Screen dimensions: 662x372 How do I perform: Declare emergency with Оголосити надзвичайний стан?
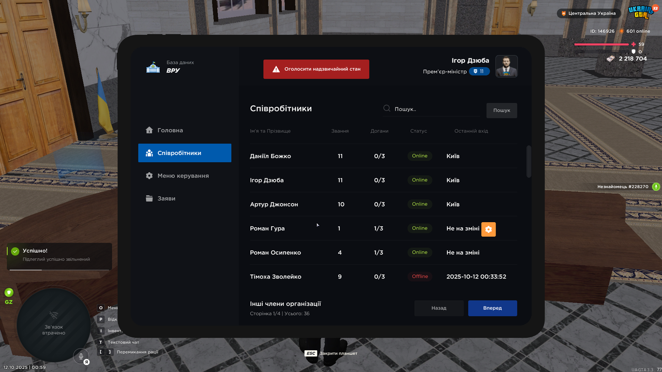316,69
